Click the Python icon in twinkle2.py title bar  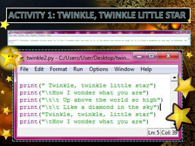pyautogui.click(x=22, y=58)
